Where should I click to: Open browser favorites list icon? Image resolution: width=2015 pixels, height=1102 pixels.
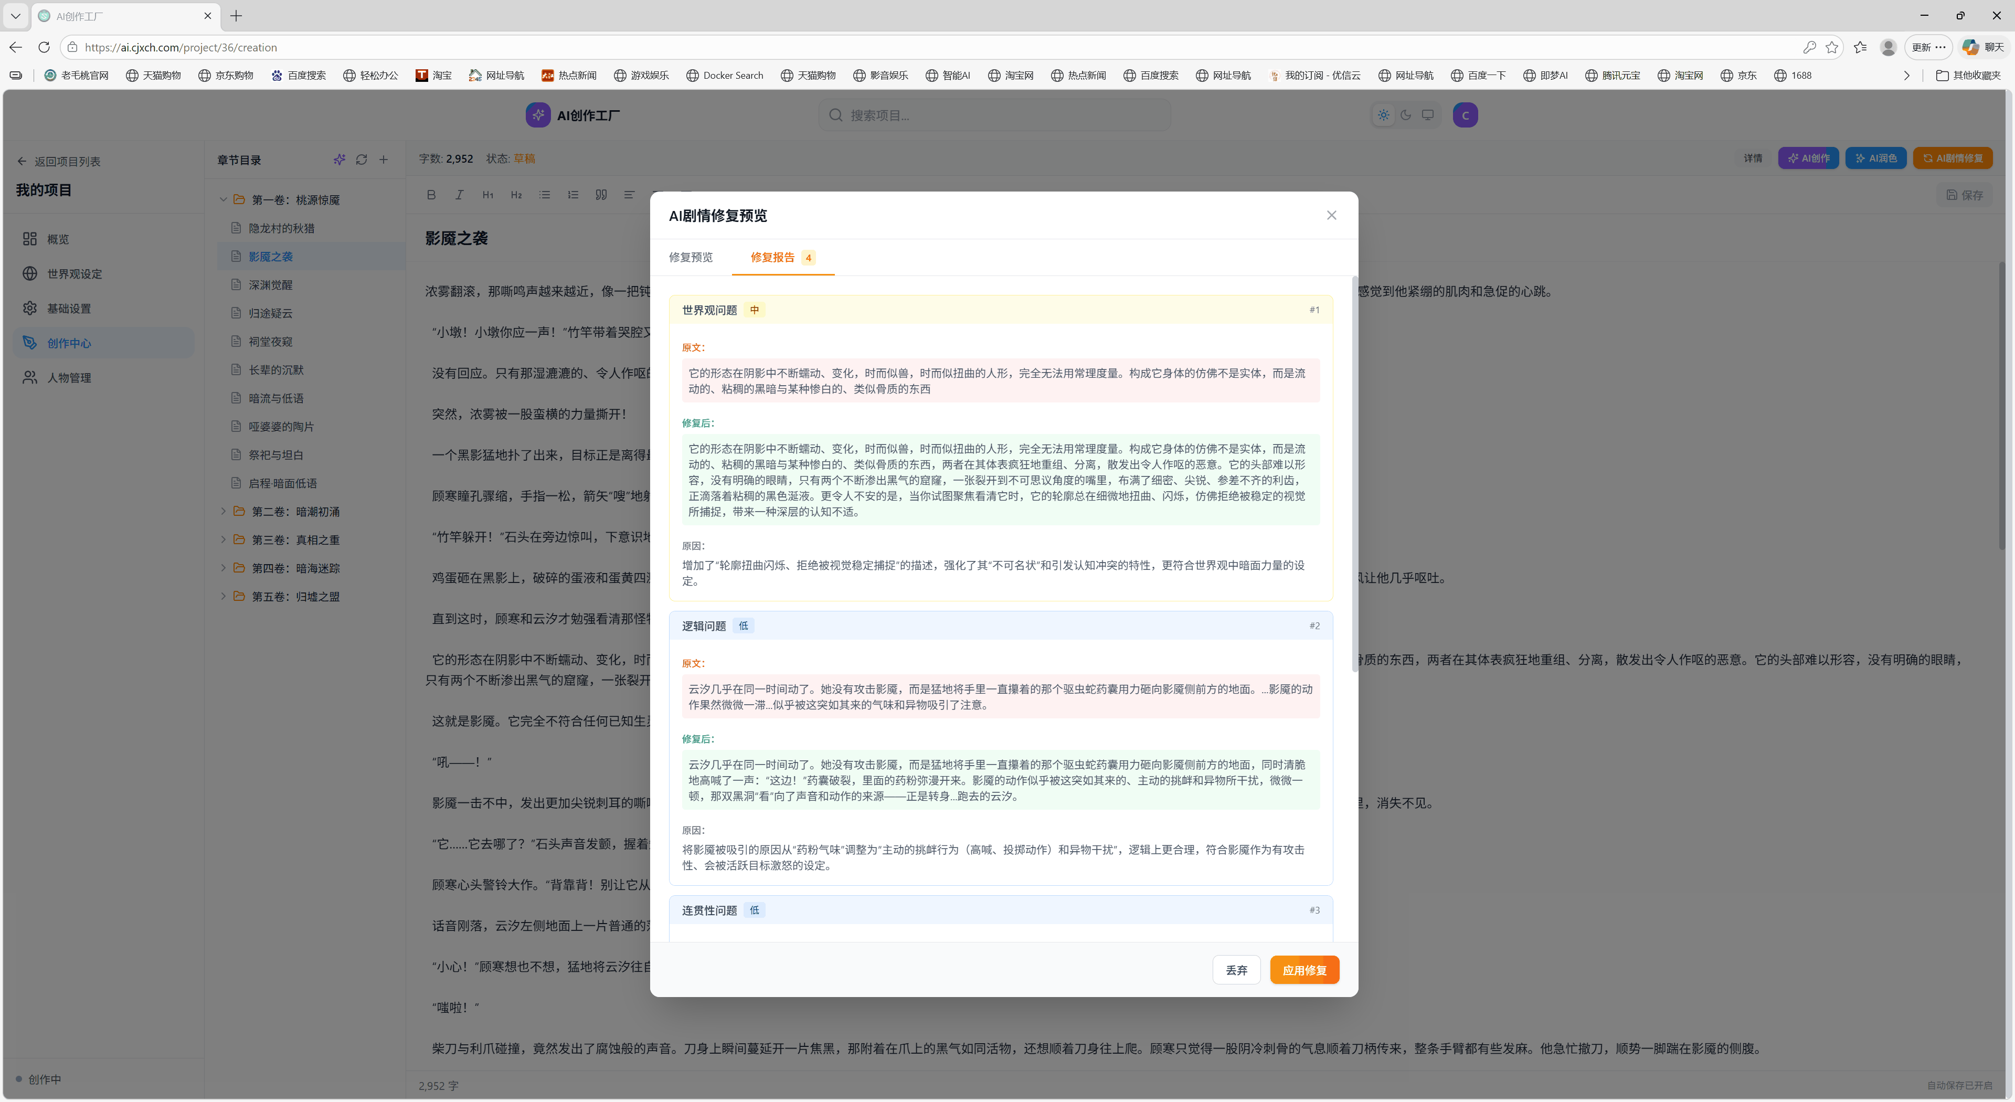1860,47
